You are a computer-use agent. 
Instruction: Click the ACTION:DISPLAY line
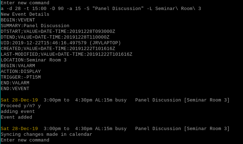[21, 71]
